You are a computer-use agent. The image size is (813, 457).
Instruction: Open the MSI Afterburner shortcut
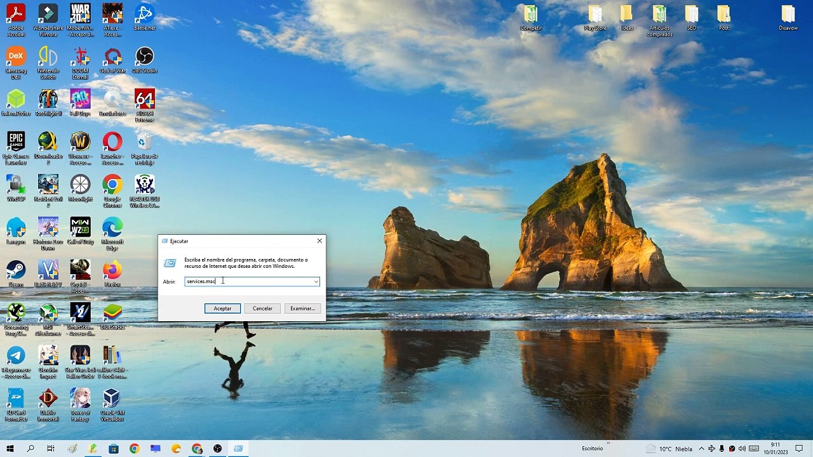click(48, 319)
